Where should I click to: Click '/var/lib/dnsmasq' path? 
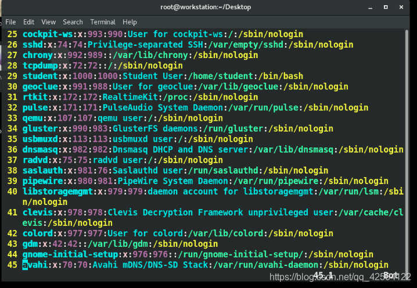pos(293,150)
